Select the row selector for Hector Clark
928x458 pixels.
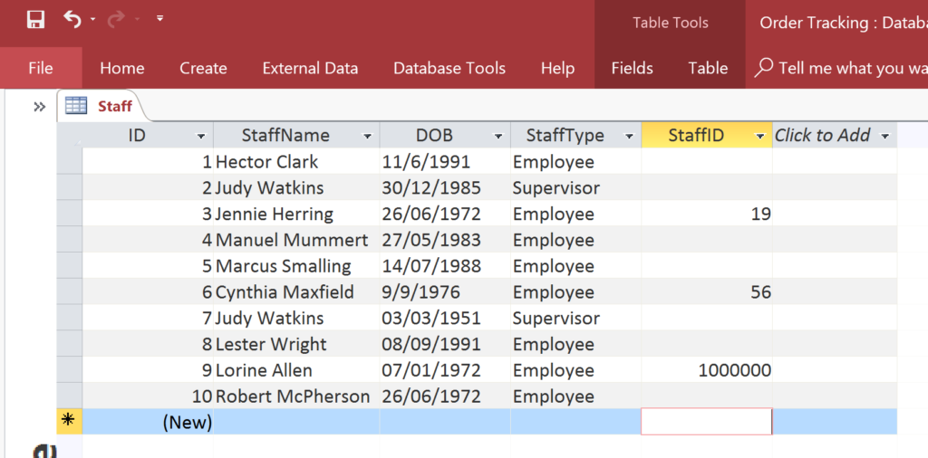tap(69, 161)
